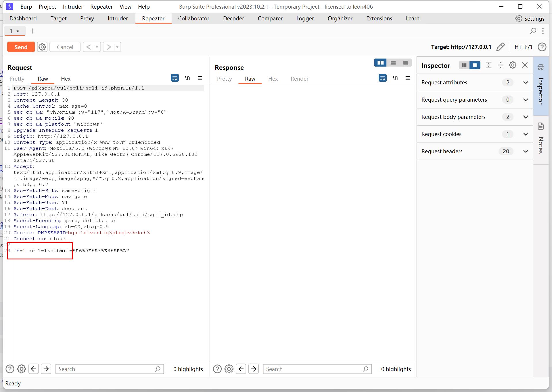Open Repeater help question icon
This screenshot has height=392, width=552.
542,47
